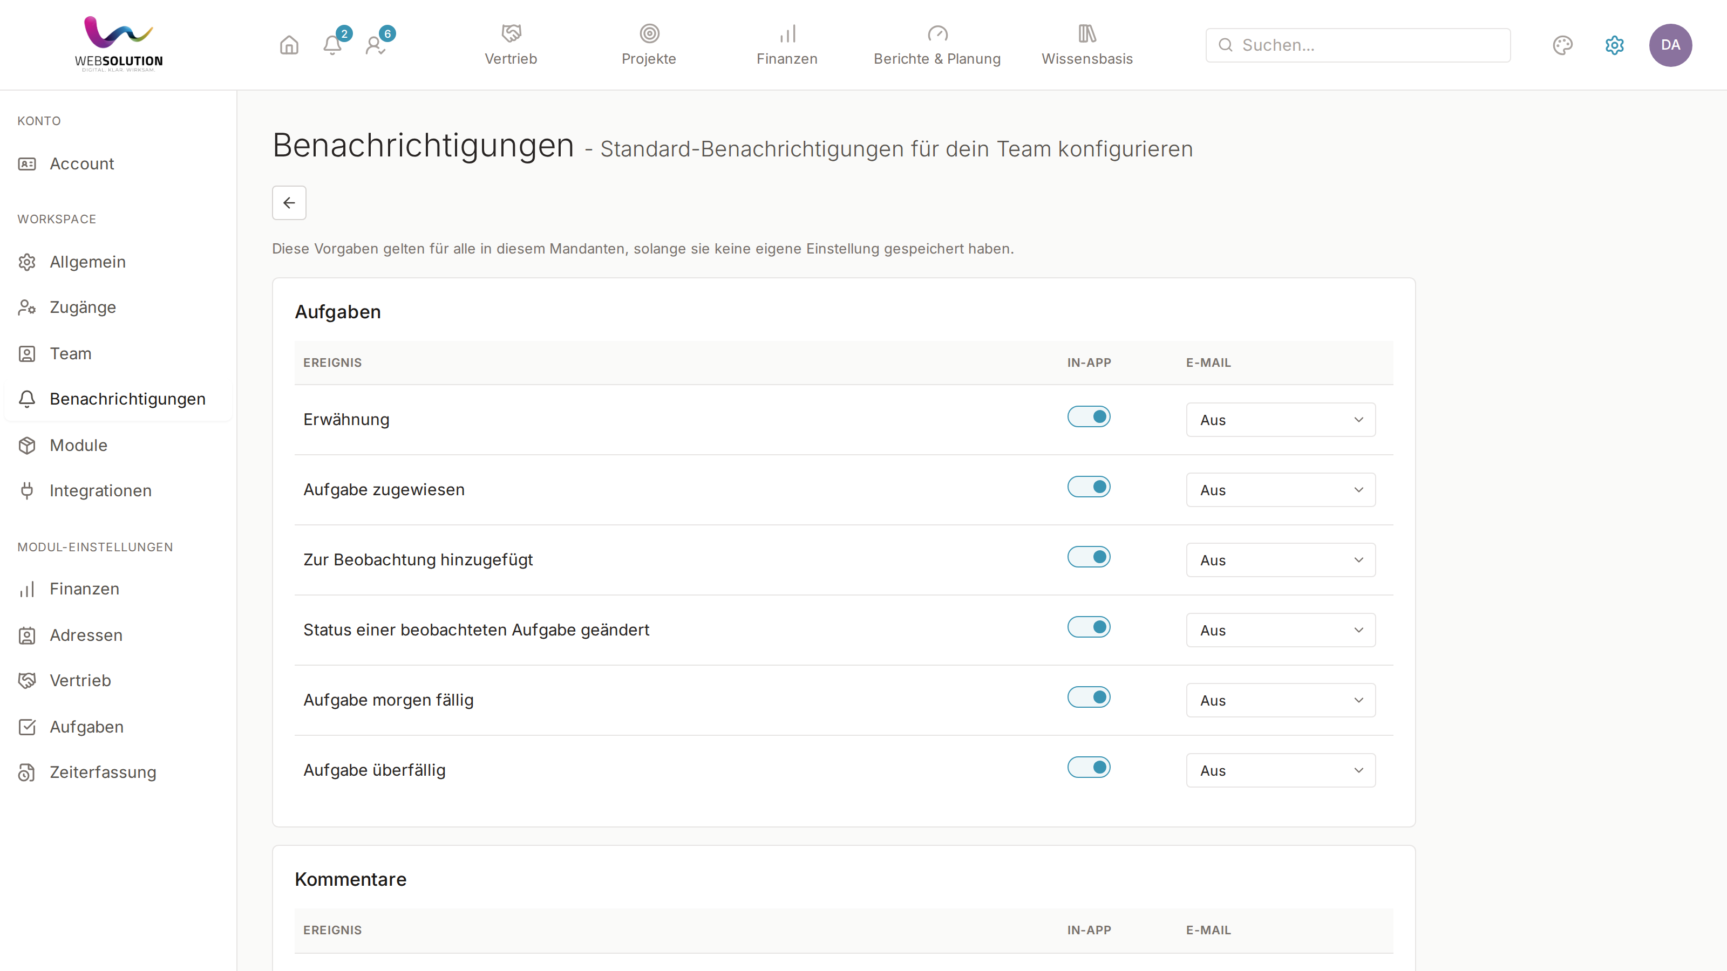Click the Vertrieb handshake icon in top navigation
This screenshot has width=1727, height=971.
pyautogui.click(x=511, y=33)
